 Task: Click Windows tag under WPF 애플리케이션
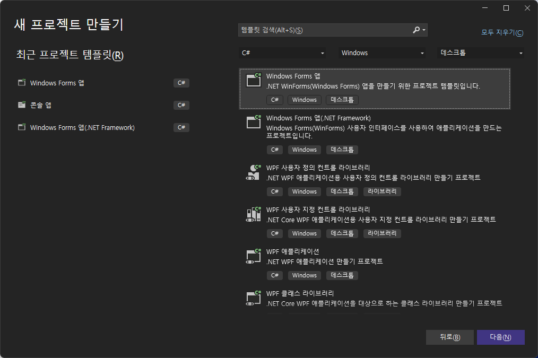pos(305,275)
